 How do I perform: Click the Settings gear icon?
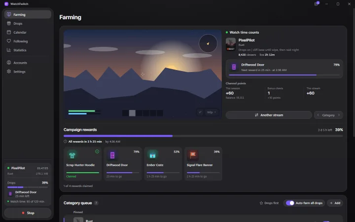tap(9, 71)
